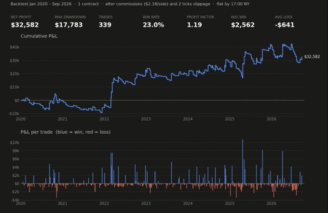Click the $10k axis label on cumulative chart
The width and height of the screenshot is (328, 213).
point(14,87)
